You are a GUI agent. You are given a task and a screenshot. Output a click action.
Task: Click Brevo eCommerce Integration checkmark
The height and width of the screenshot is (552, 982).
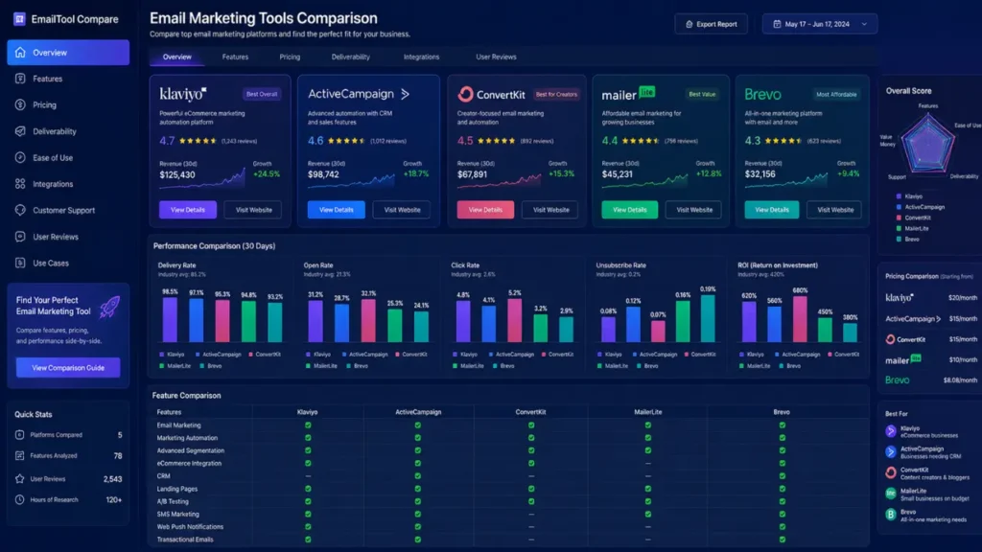coord(782,463)
